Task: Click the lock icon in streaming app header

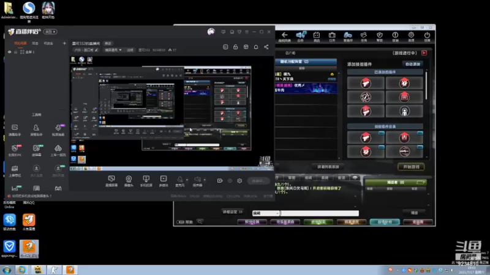Action: tap(236, 47)
